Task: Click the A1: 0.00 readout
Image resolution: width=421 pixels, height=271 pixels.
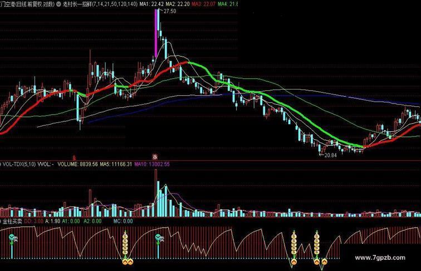Action: [71, 221]
